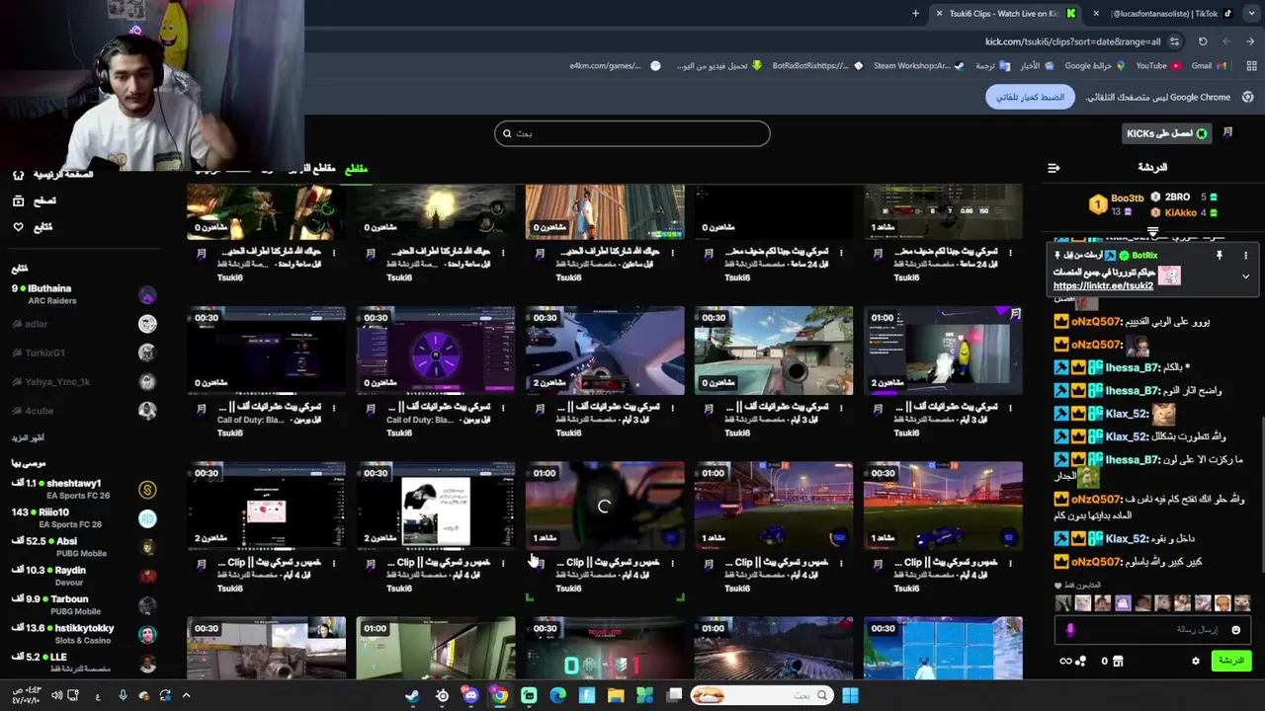Open Riiio10 recommended channel
This screenshot has height=711, width=1265.
(x=84, y=517)
